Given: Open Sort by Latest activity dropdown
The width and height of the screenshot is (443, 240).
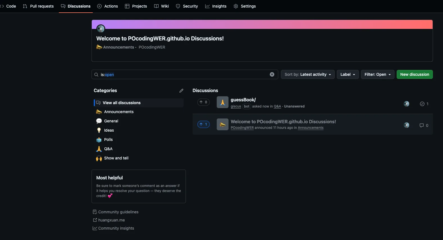Looking at the screenshot, I should 308,74.
